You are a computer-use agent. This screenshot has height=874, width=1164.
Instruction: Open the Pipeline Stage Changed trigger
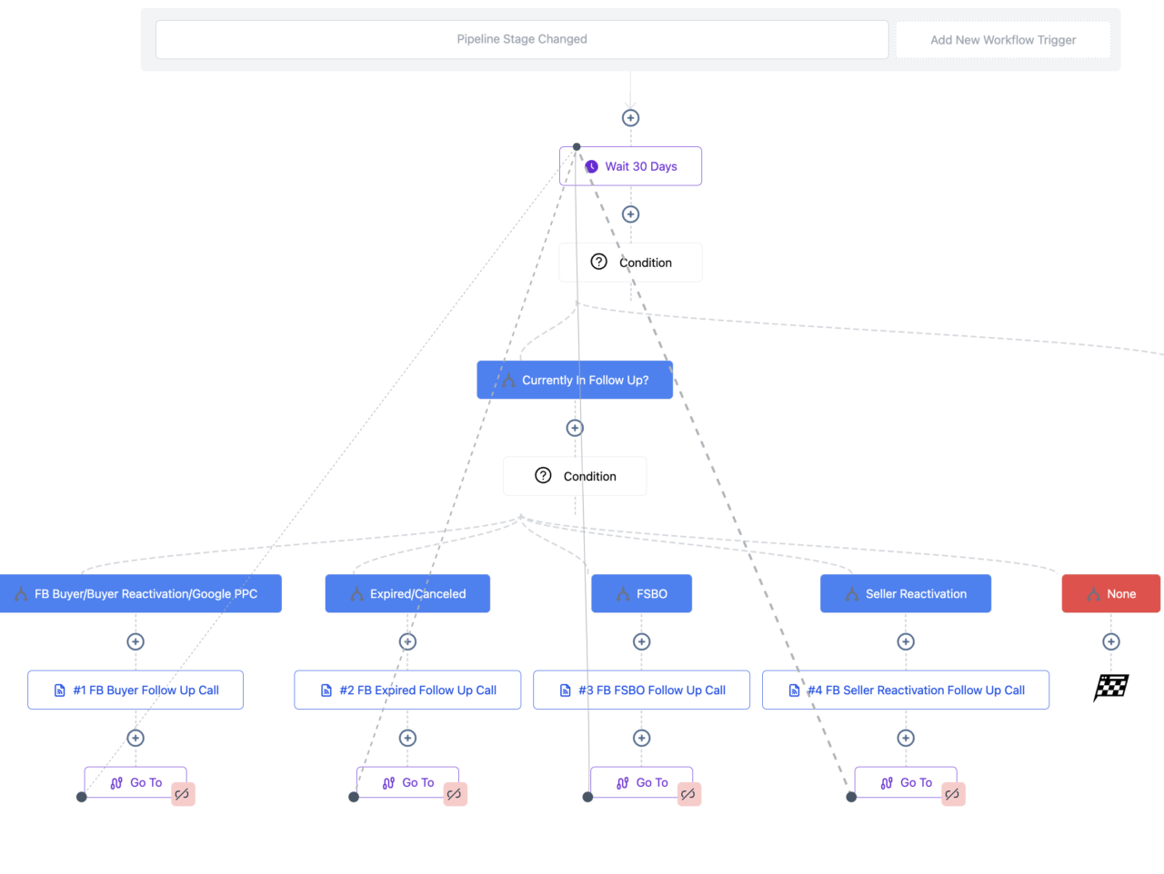point(522,40)
